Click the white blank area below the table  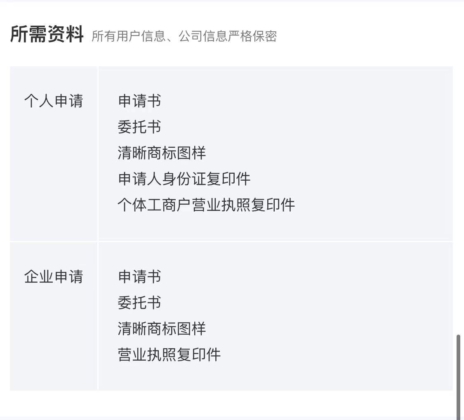231,403
